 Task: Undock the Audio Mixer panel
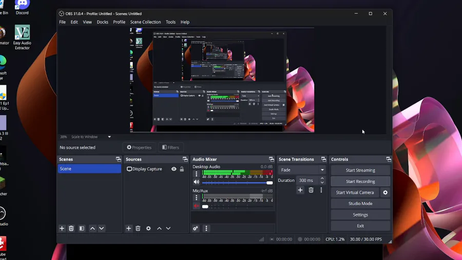tap(272, 159)
